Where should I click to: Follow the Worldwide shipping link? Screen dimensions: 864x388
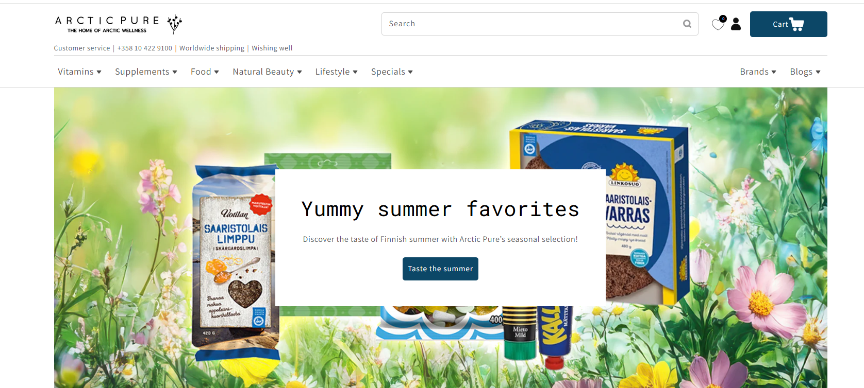click(x=212, y=48)
